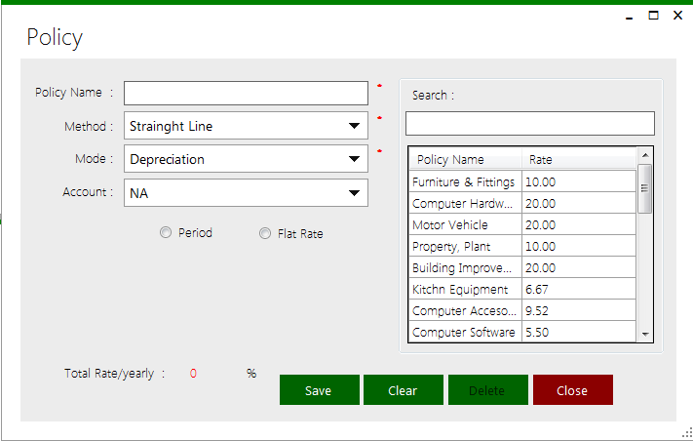Screen dimensions: 693x441
Task: Select the Motor Vehicle policy row
Action: tap(465, 224)
